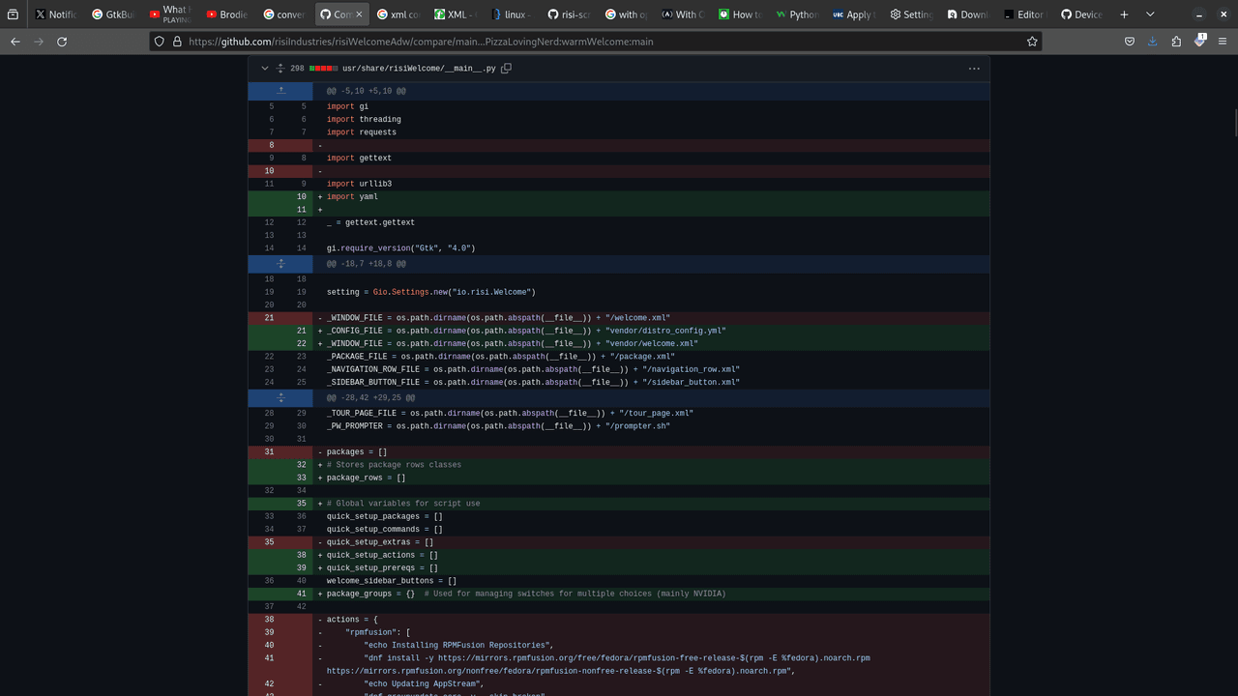Reload the current page

[x=62, y=42]
